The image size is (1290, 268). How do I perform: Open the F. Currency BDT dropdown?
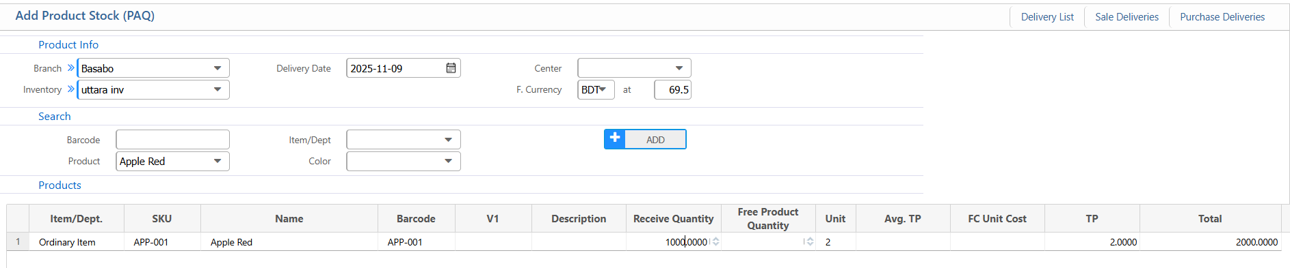click(x=596, y=89)
